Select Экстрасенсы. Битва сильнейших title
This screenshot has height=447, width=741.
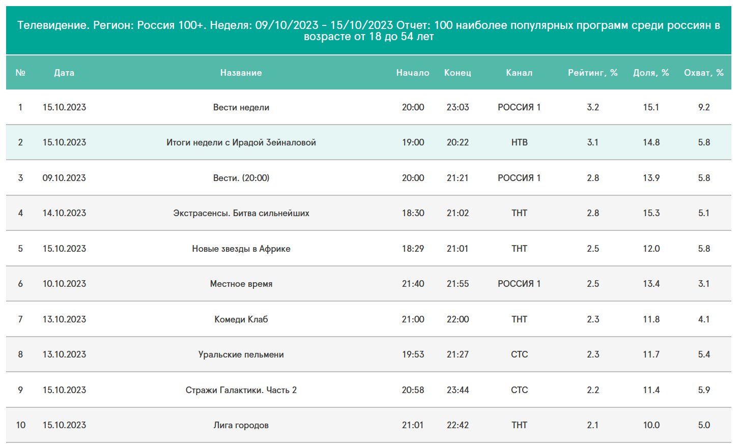point(241,213)
